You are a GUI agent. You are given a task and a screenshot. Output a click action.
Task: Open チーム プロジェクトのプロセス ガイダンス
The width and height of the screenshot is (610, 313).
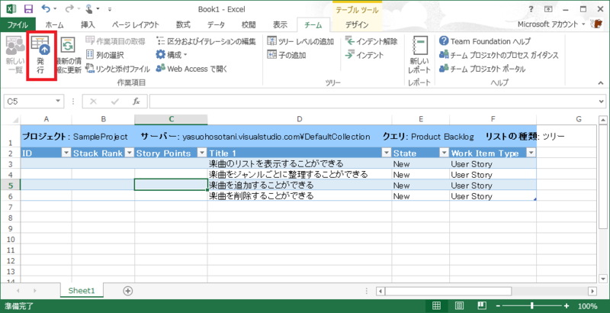click(499, 55)
